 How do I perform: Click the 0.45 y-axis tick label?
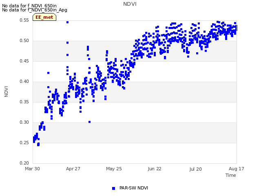point(24,61)
